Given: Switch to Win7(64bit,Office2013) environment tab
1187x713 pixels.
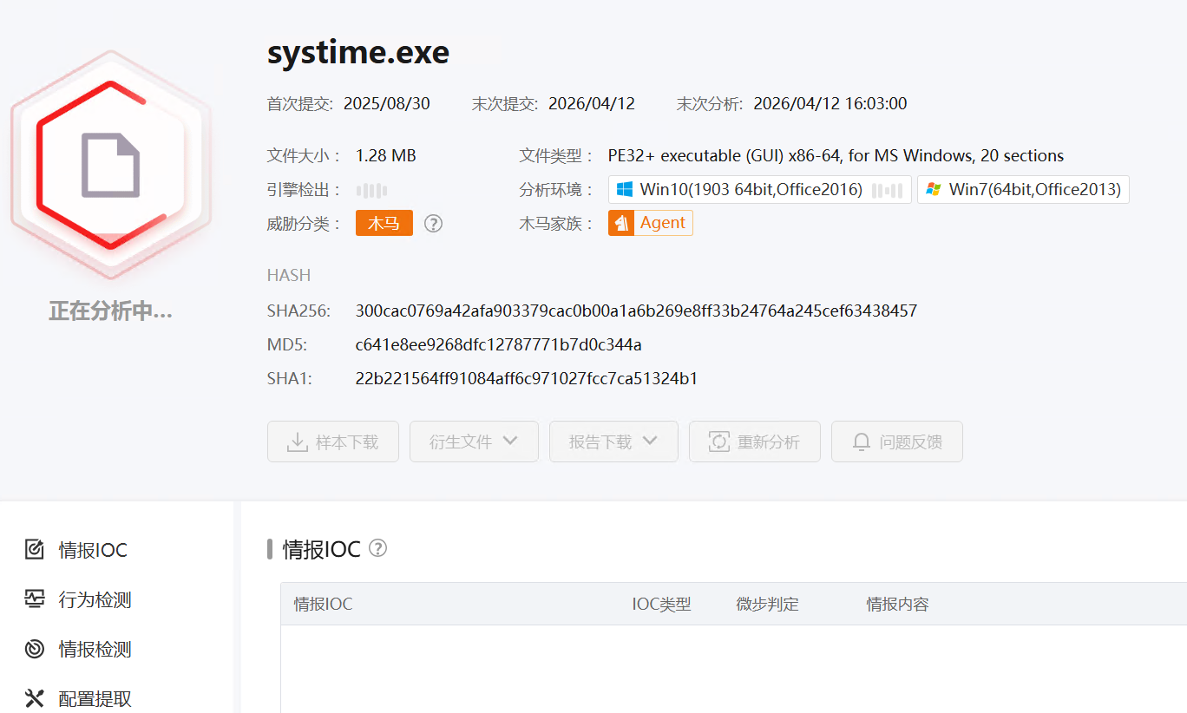Looking at the screenshot, I should 1024,189.
